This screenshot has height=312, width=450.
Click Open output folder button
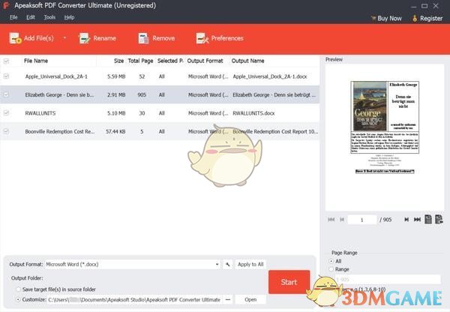pos(250,299)
